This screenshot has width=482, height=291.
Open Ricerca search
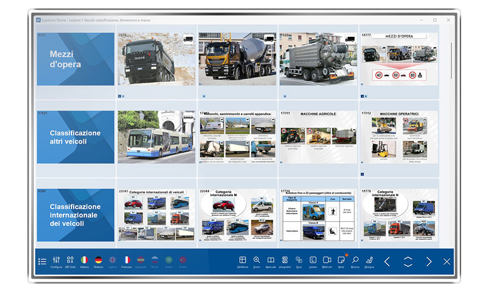tap(355, 261)
